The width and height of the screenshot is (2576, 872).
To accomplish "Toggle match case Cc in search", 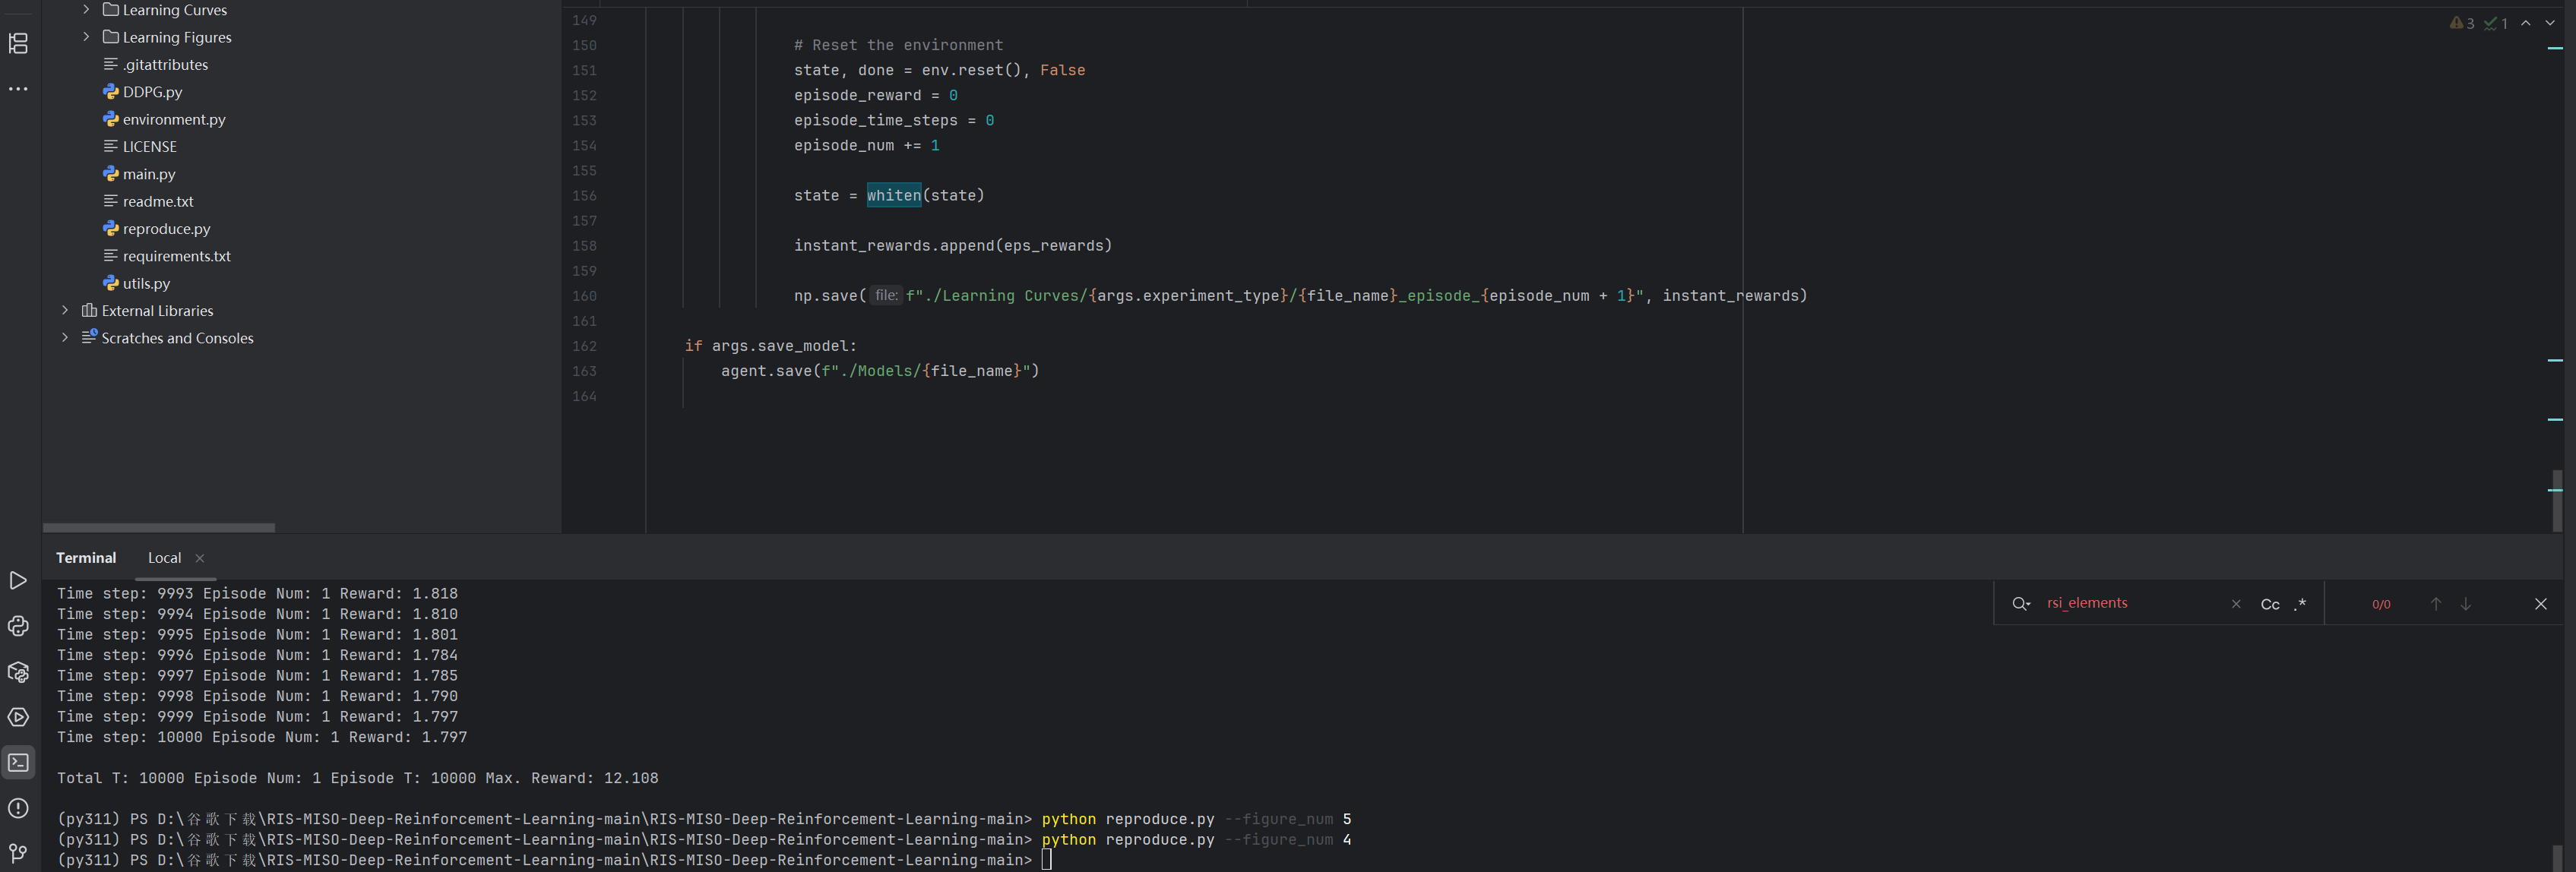I will point(2270,604).
